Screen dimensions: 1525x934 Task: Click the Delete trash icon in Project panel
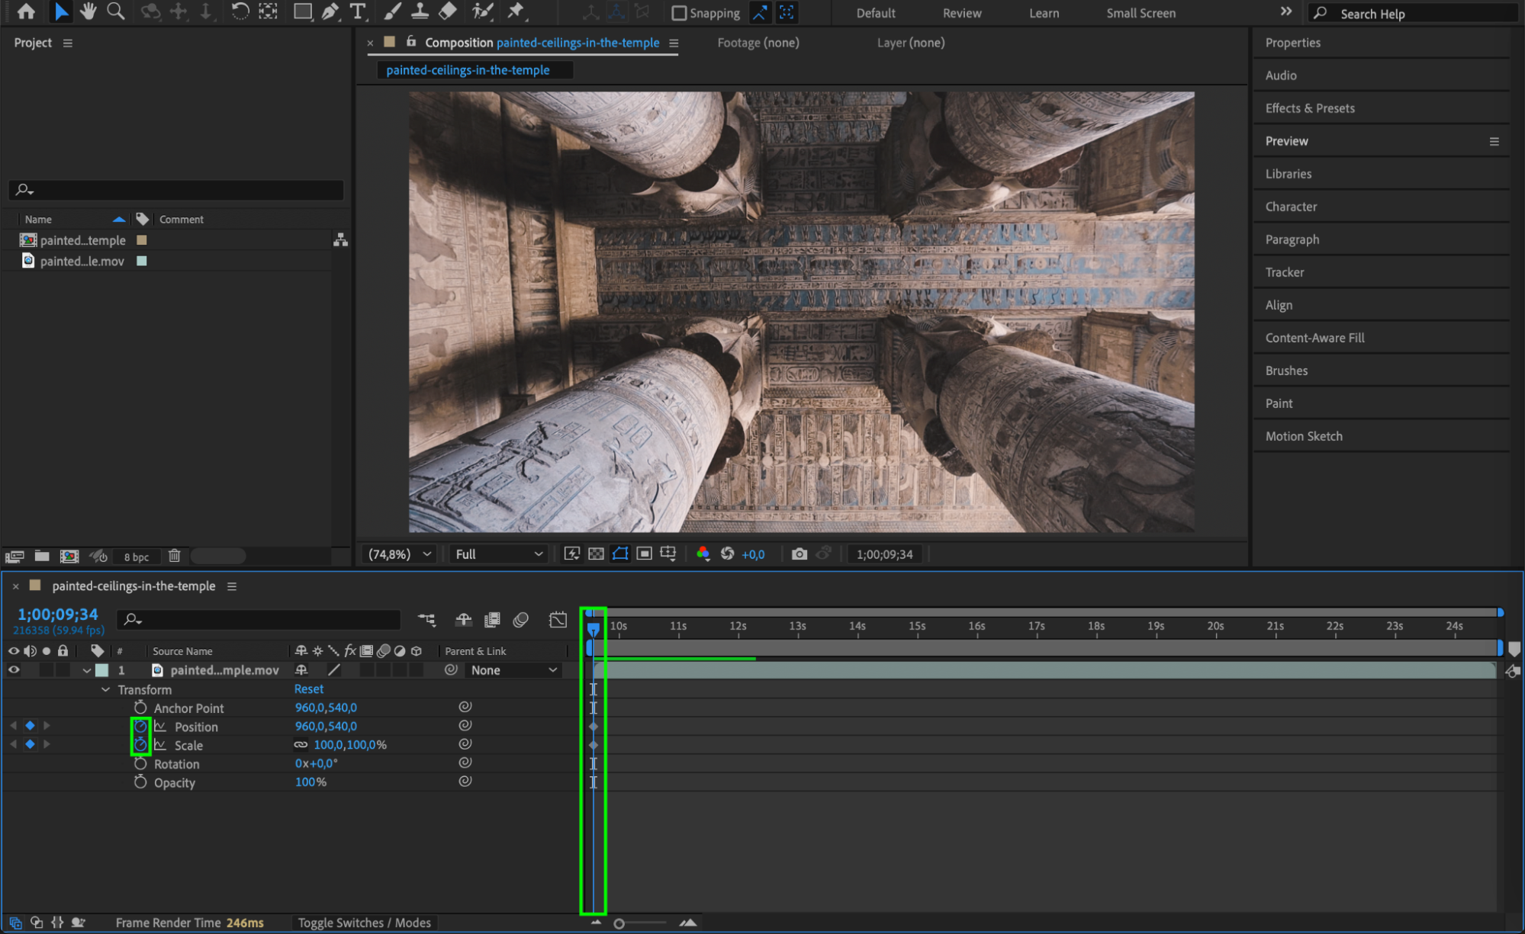[174, 556]
